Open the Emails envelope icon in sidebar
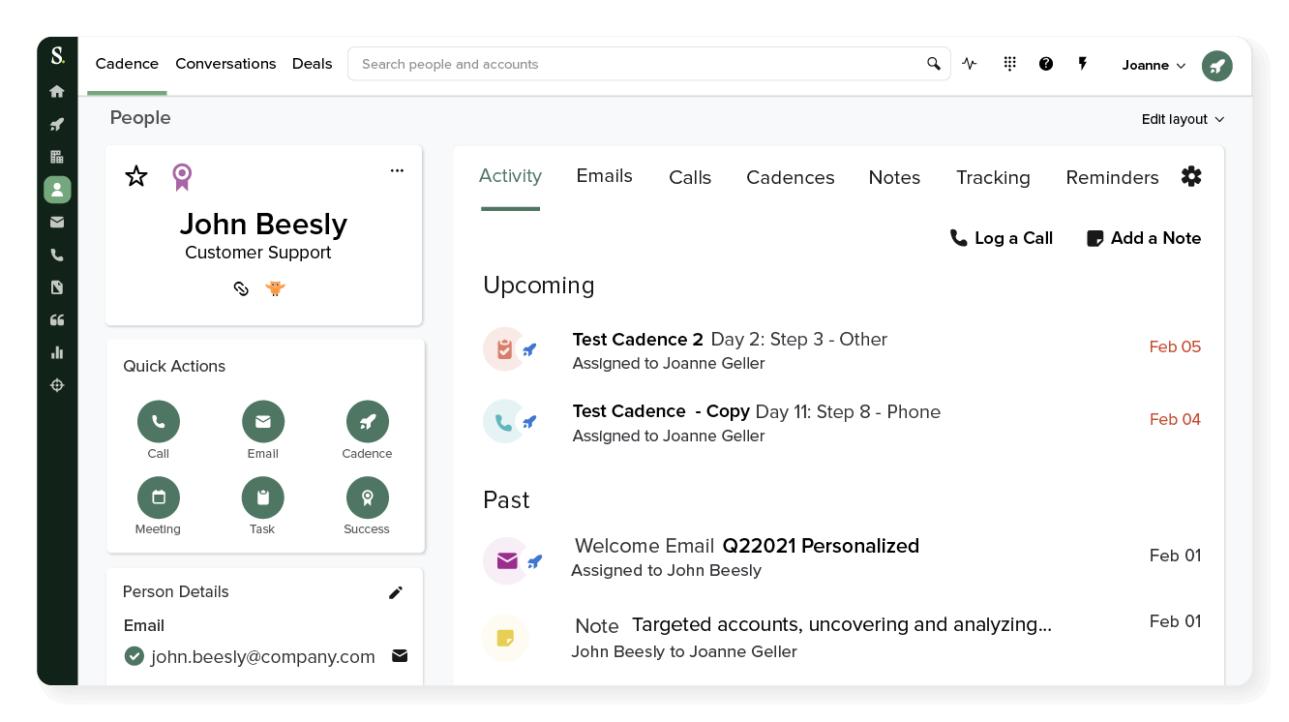The height and width of the screenshot is (722, 1289). [x=57, y=222]
